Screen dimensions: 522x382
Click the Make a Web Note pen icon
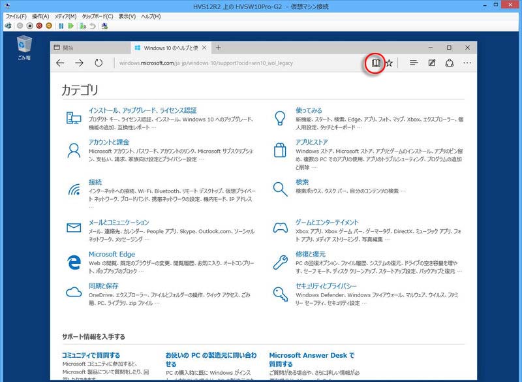point(432,63)
